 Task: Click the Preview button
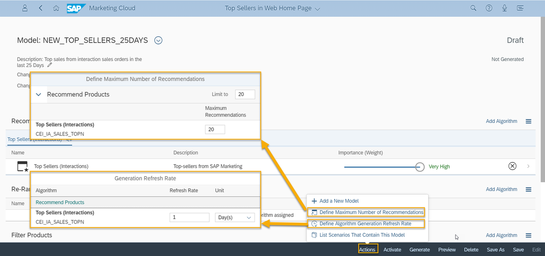point(447,249)
